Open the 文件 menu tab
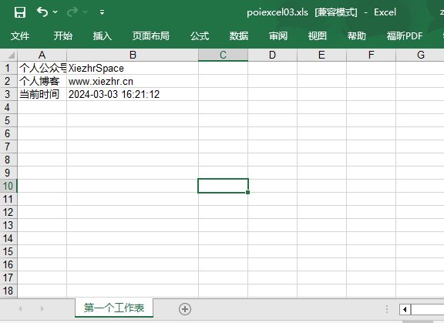The height and width of the screenshot is (323, 444). [x=20, y=36]
